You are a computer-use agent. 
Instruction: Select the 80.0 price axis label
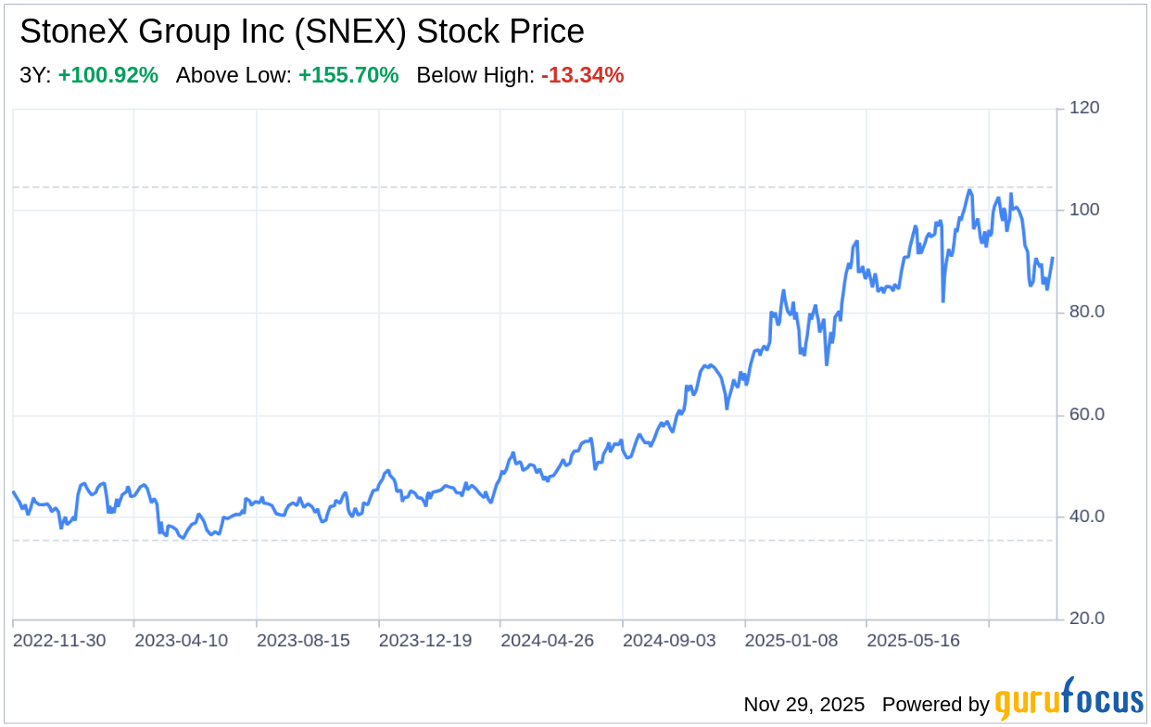pyautogui.click(x=1086, y=312)
